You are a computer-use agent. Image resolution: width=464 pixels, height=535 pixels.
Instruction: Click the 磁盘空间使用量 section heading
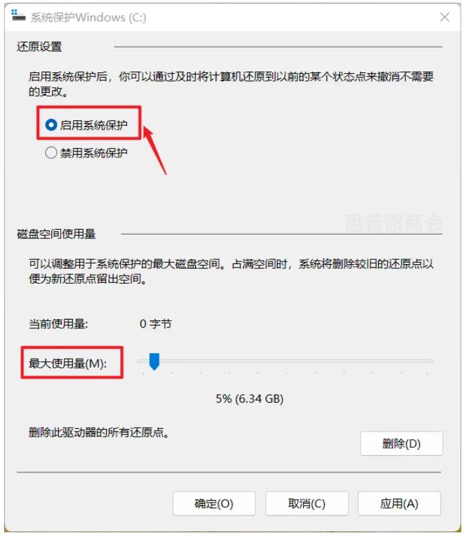pyautogui.click(x=56, y=234)
